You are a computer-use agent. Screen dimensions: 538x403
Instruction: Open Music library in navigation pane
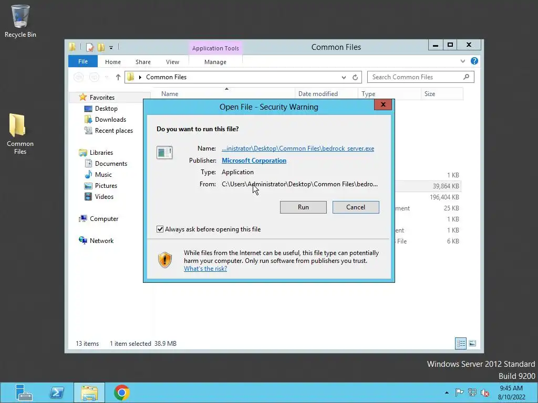[x=104, y=174]
